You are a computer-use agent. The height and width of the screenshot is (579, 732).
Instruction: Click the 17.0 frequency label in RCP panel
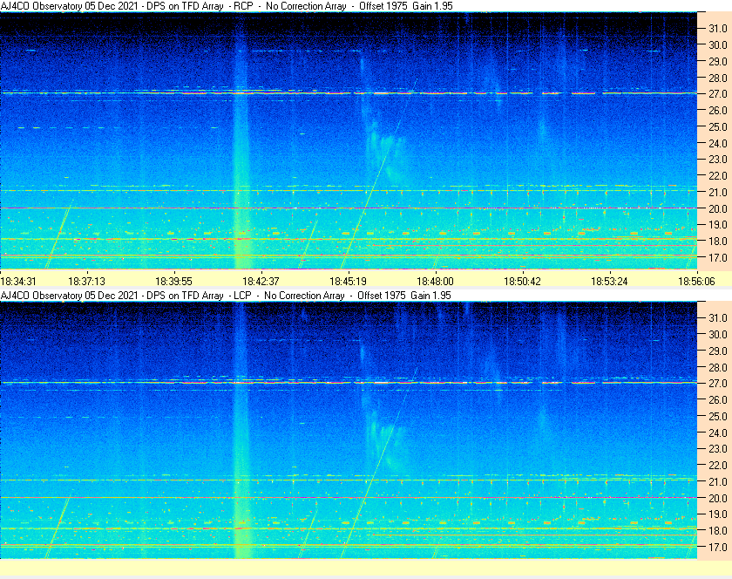[718, 257]
